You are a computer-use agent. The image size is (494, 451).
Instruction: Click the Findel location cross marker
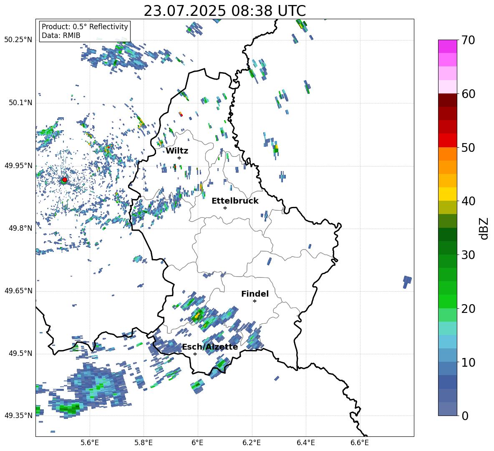255,301
